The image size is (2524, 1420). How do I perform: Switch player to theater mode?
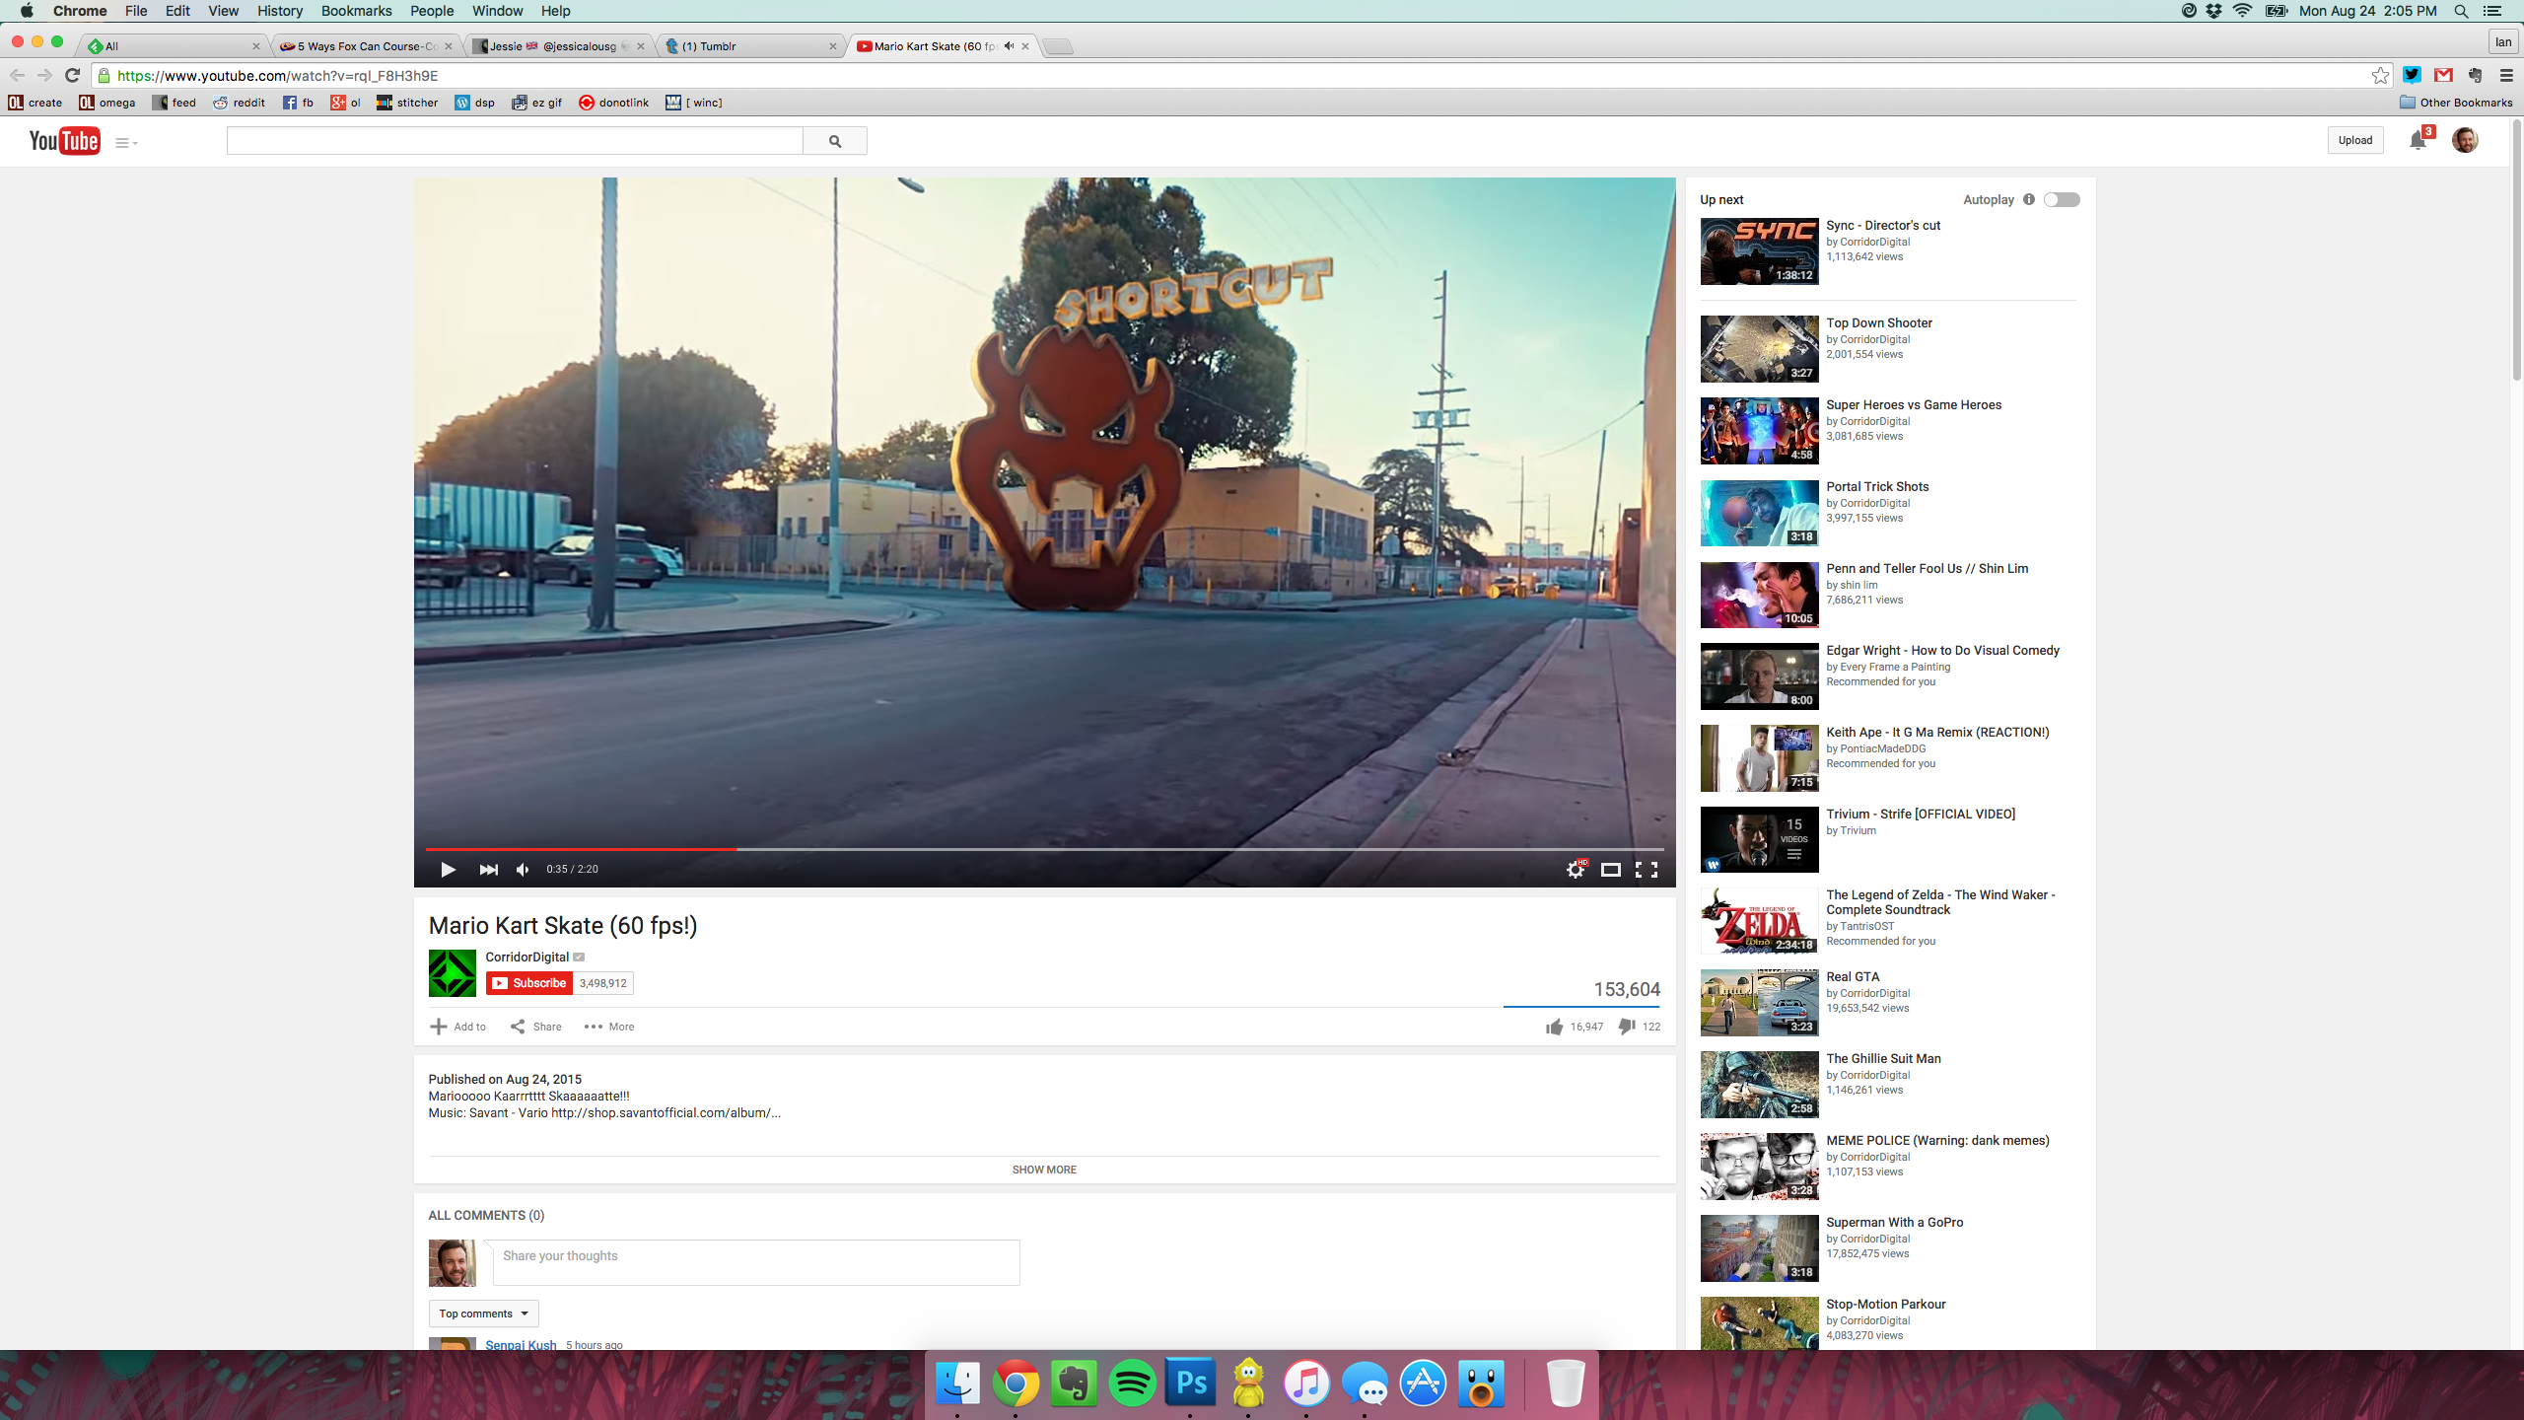click(1611, 869)
